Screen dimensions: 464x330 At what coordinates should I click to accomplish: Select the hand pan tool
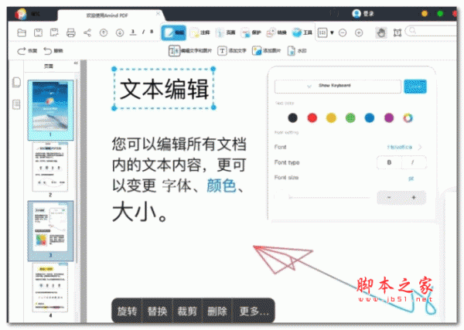381,32
